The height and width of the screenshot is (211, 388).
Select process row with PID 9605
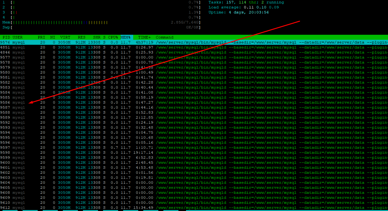pyautogui.click(x=194, y=188)
